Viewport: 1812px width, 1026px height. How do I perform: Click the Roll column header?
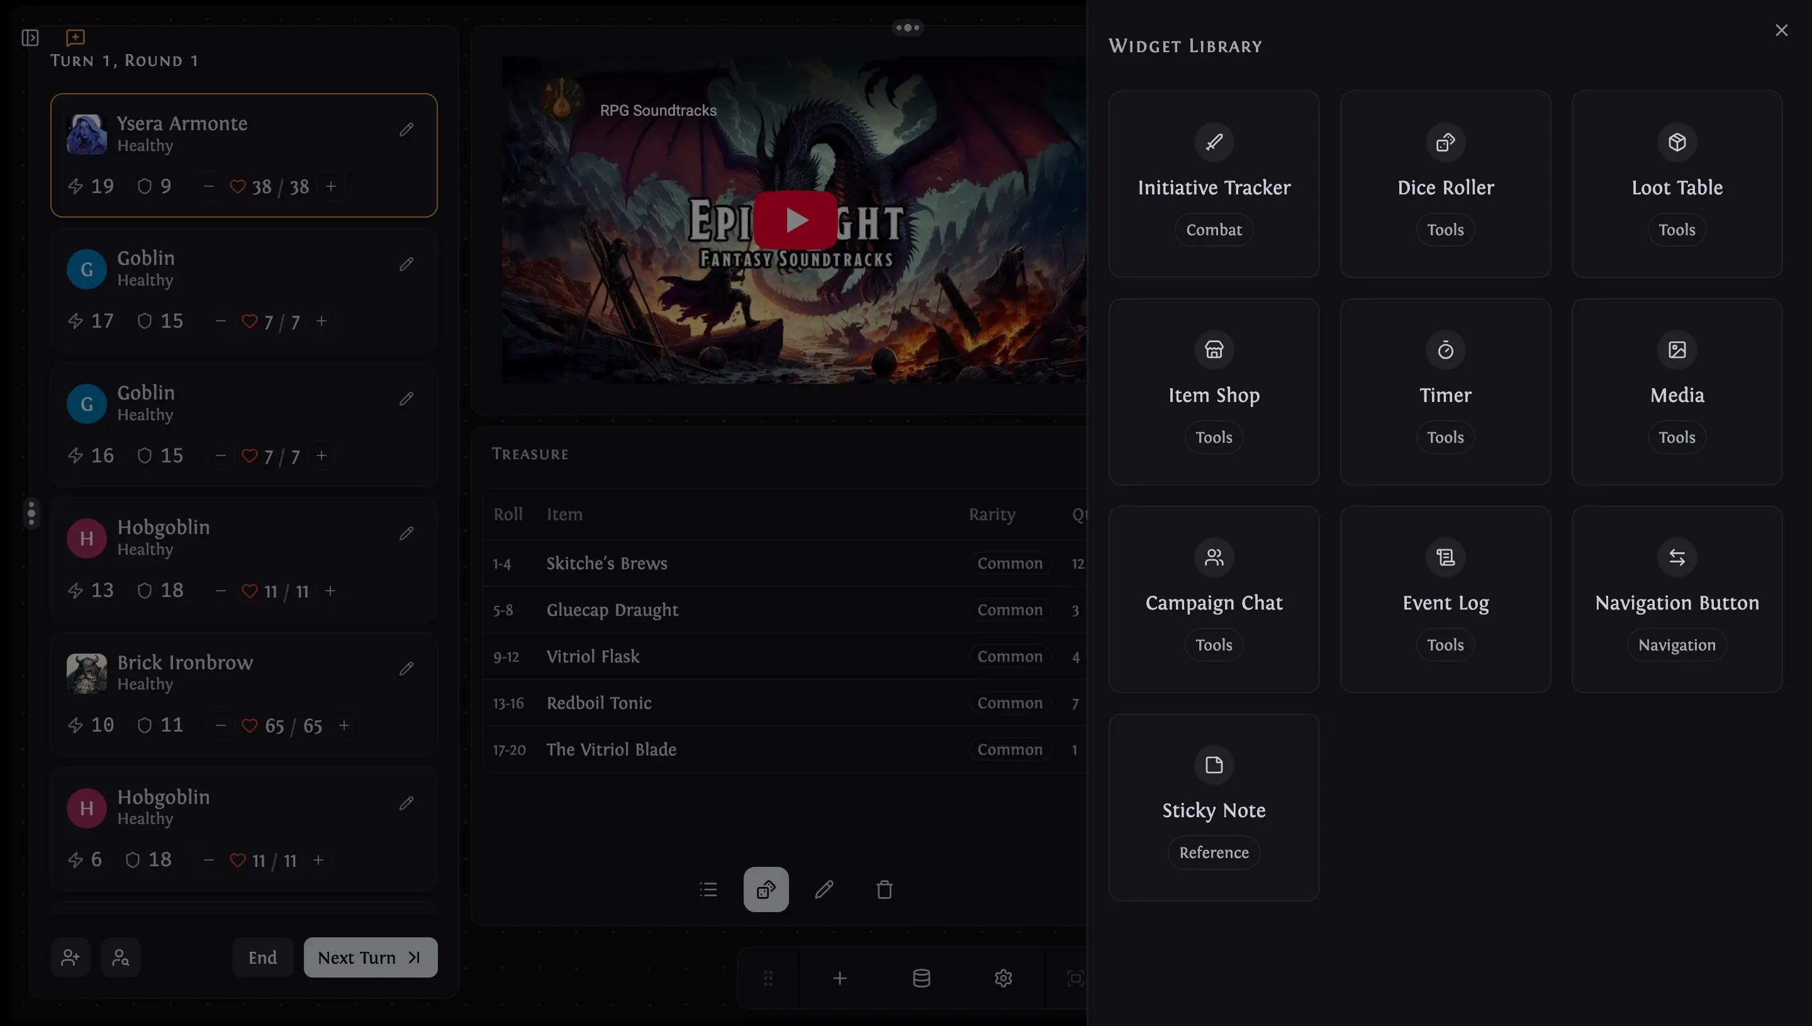tap(508, 515)
